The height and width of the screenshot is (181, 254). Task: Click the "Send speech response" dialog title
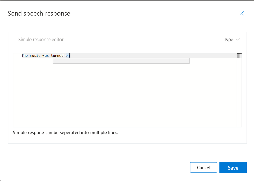pos(39,14)
